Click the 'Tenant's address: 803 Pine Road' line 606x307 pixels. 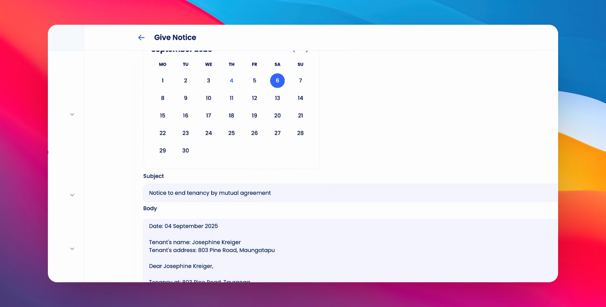212,250
